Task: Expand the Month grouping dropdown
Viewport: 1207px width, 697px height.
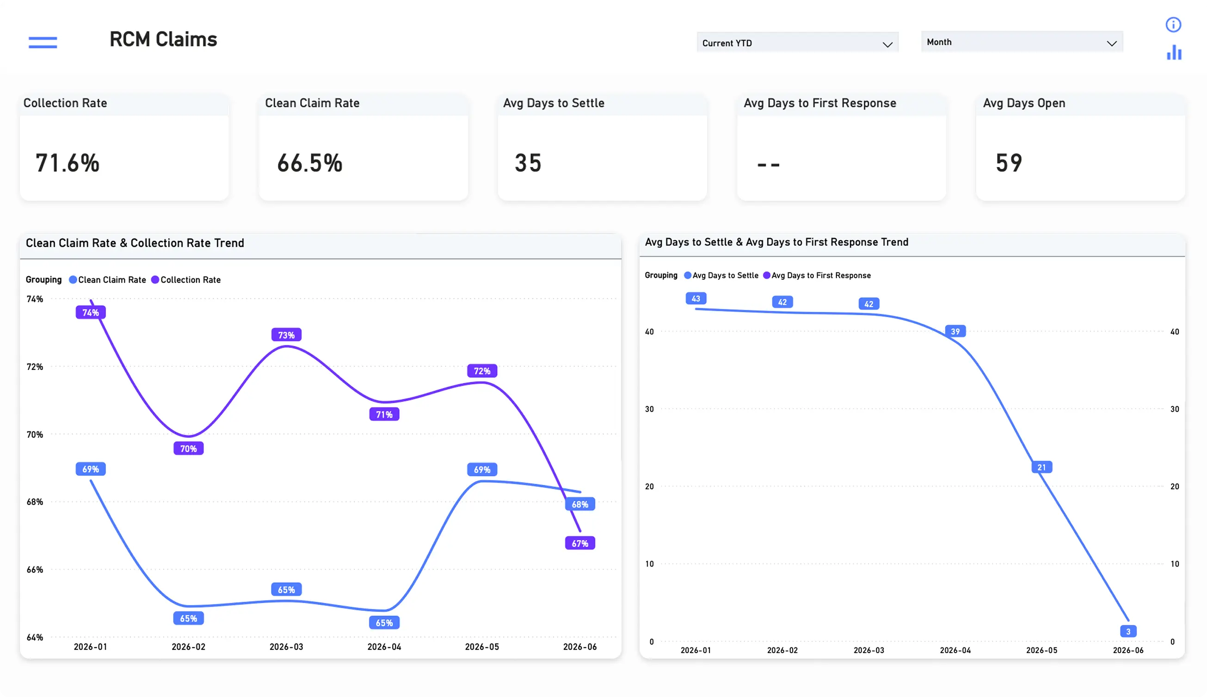Action: click(x=1022, y=42)
